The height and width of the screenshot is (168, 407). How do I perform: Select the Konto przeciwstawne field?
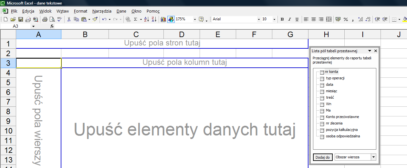point(342,117)
